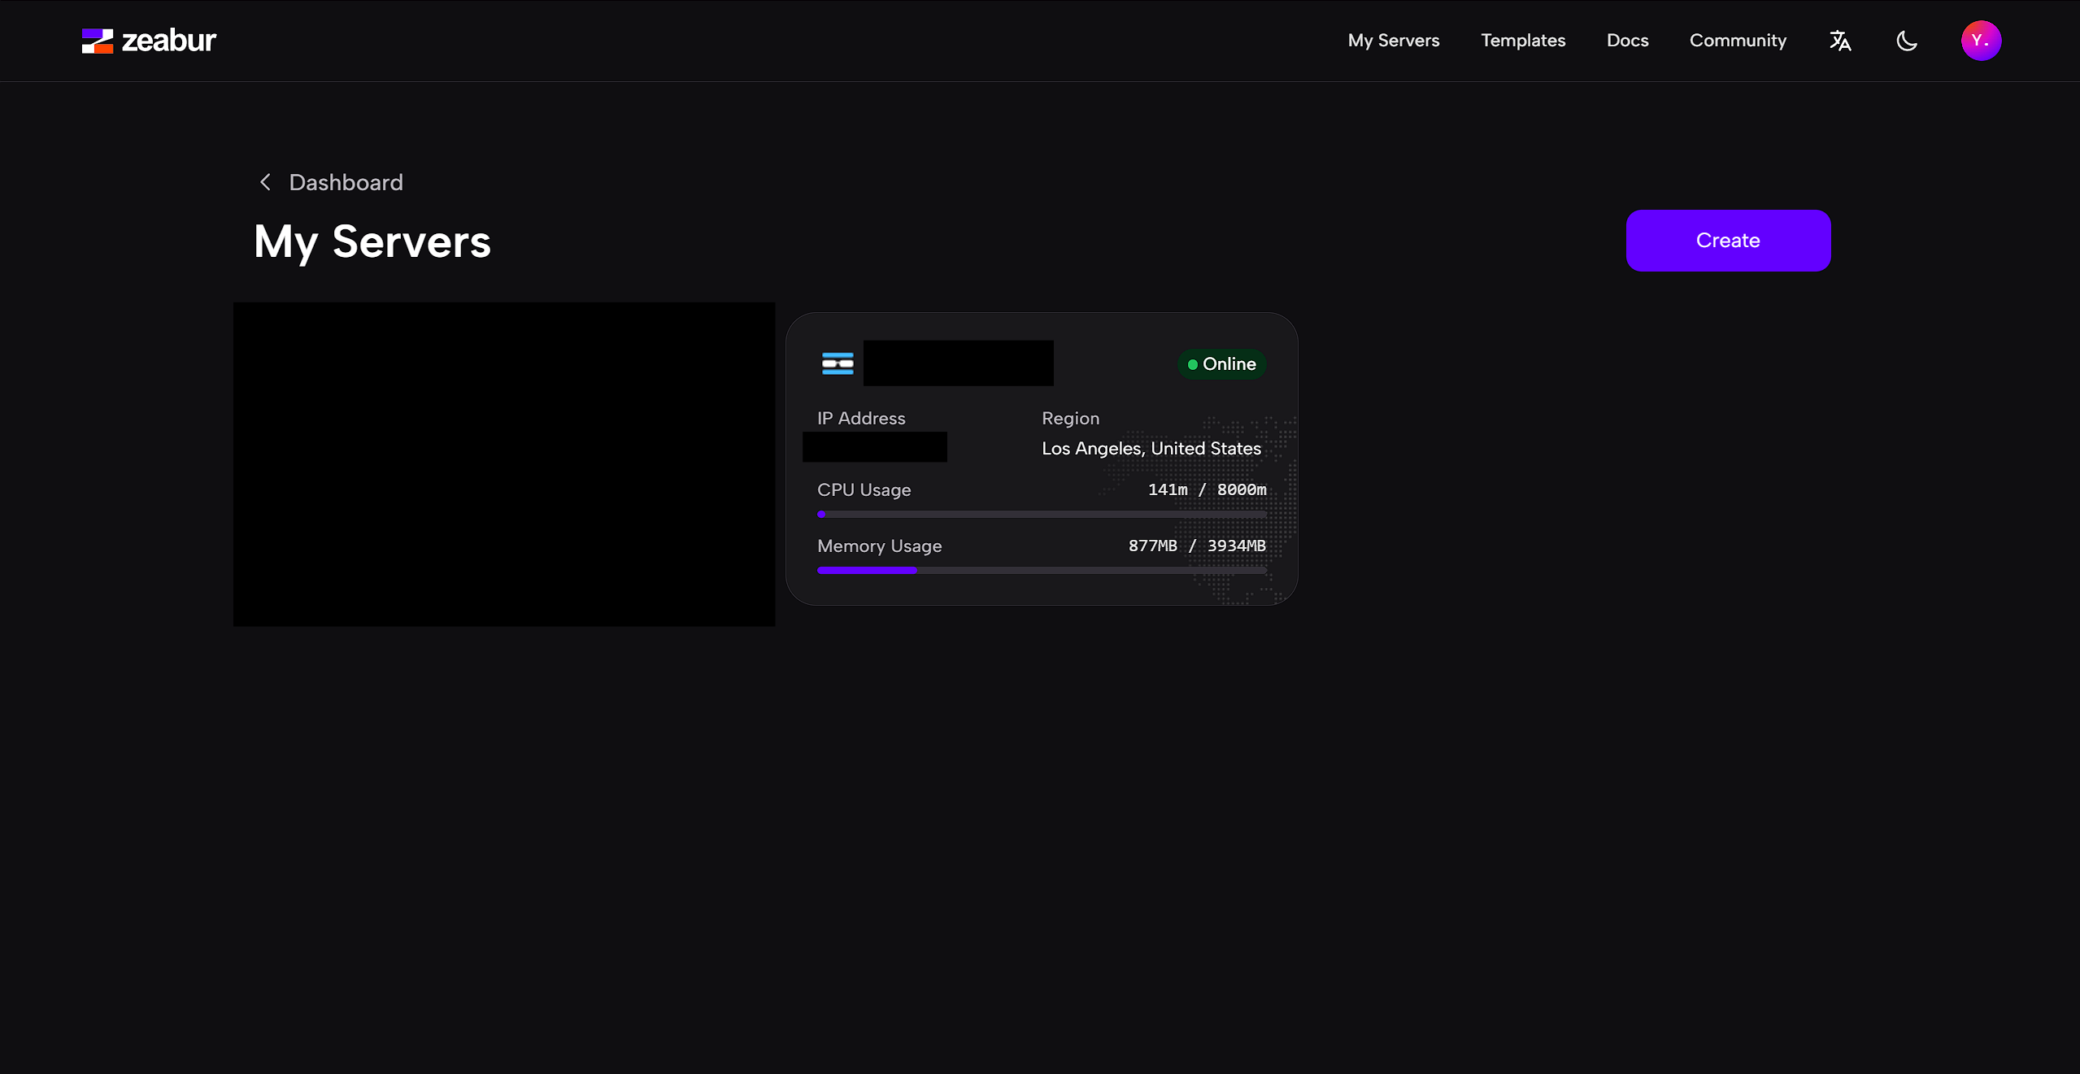Click the CPU usage 141m / 8000m value
The width and height of the screenshot is (2080, 1074).
point(1207,489)
